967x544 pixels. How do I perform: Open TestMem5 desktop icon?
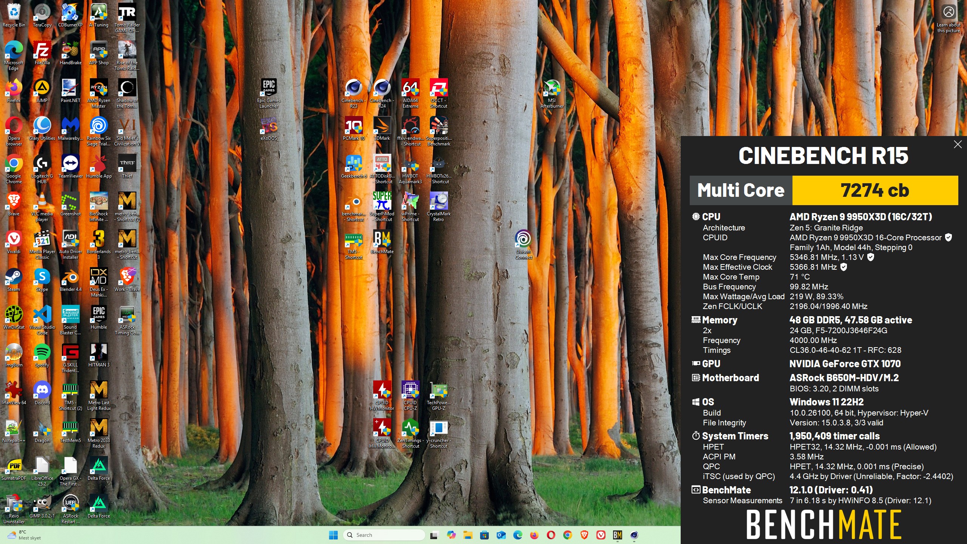click(x=70, y=431)
